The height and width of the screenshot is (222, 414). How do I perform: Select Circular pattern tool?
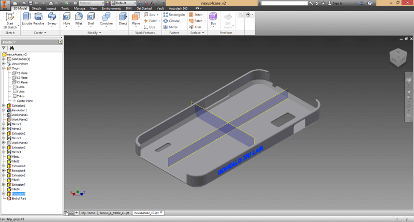[x=171, y=21]
